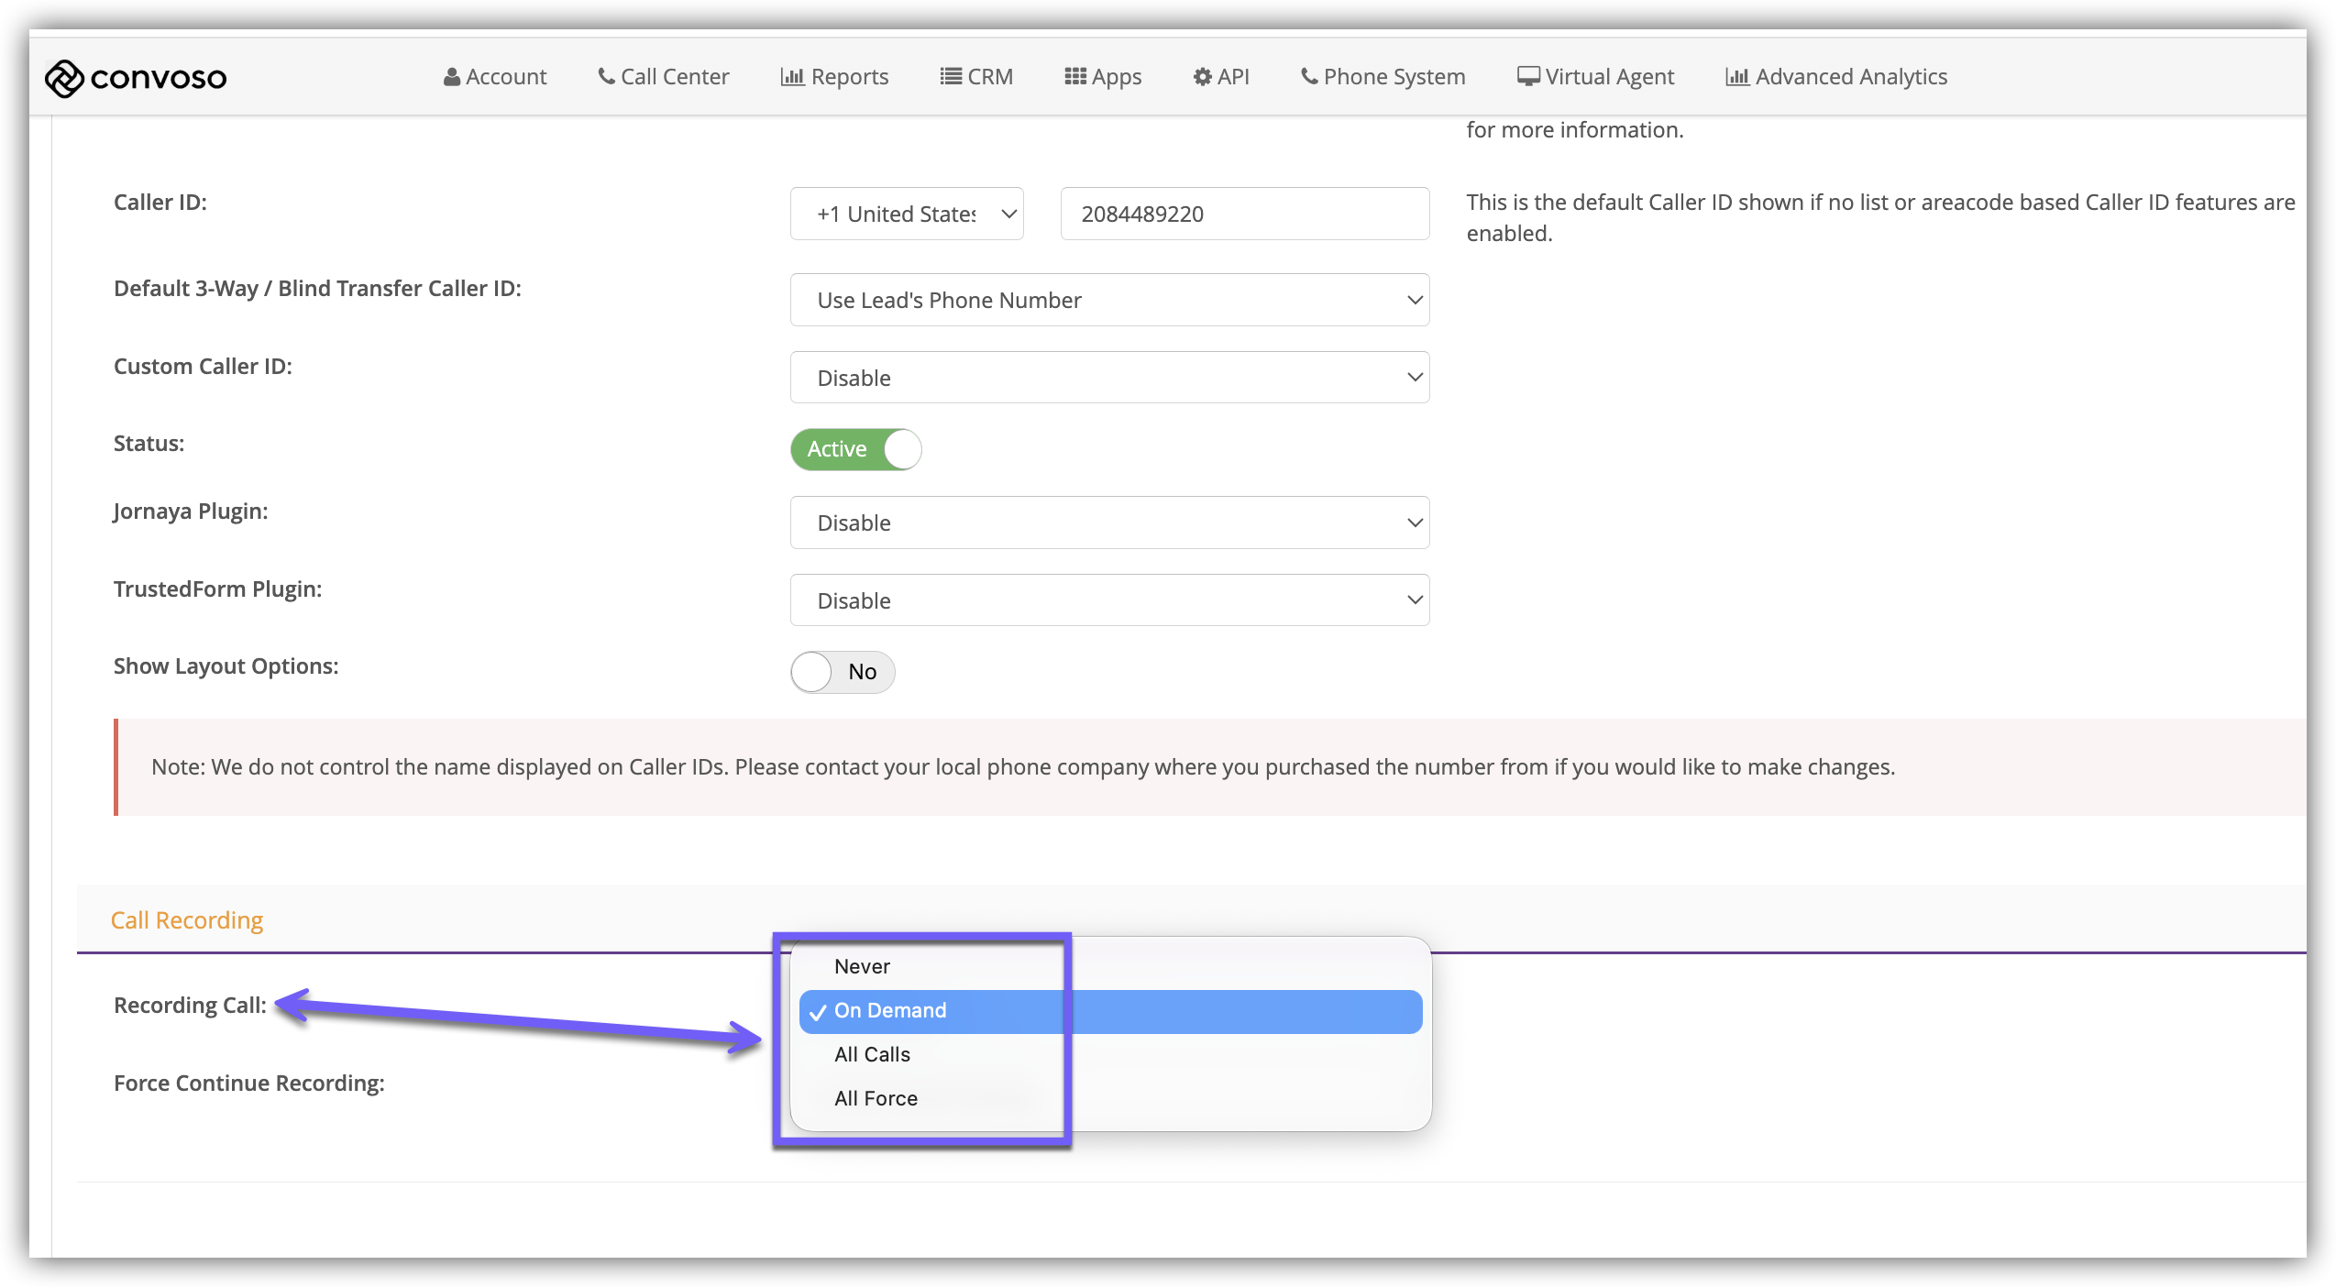Toggle Show Layout Options switch
2336x1287 pixels.
[x=842, y=672]
